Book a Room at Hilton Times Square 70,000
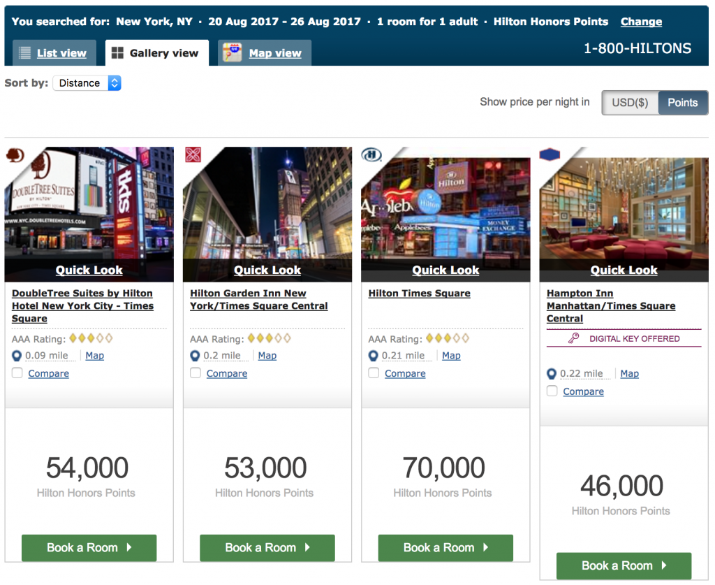Image resolution: width=715 pixels, height=585 pixels. [x=445, y=547]
